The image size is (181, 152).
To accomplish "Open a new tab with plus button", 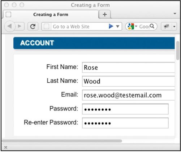I will (x=105, y=14).
